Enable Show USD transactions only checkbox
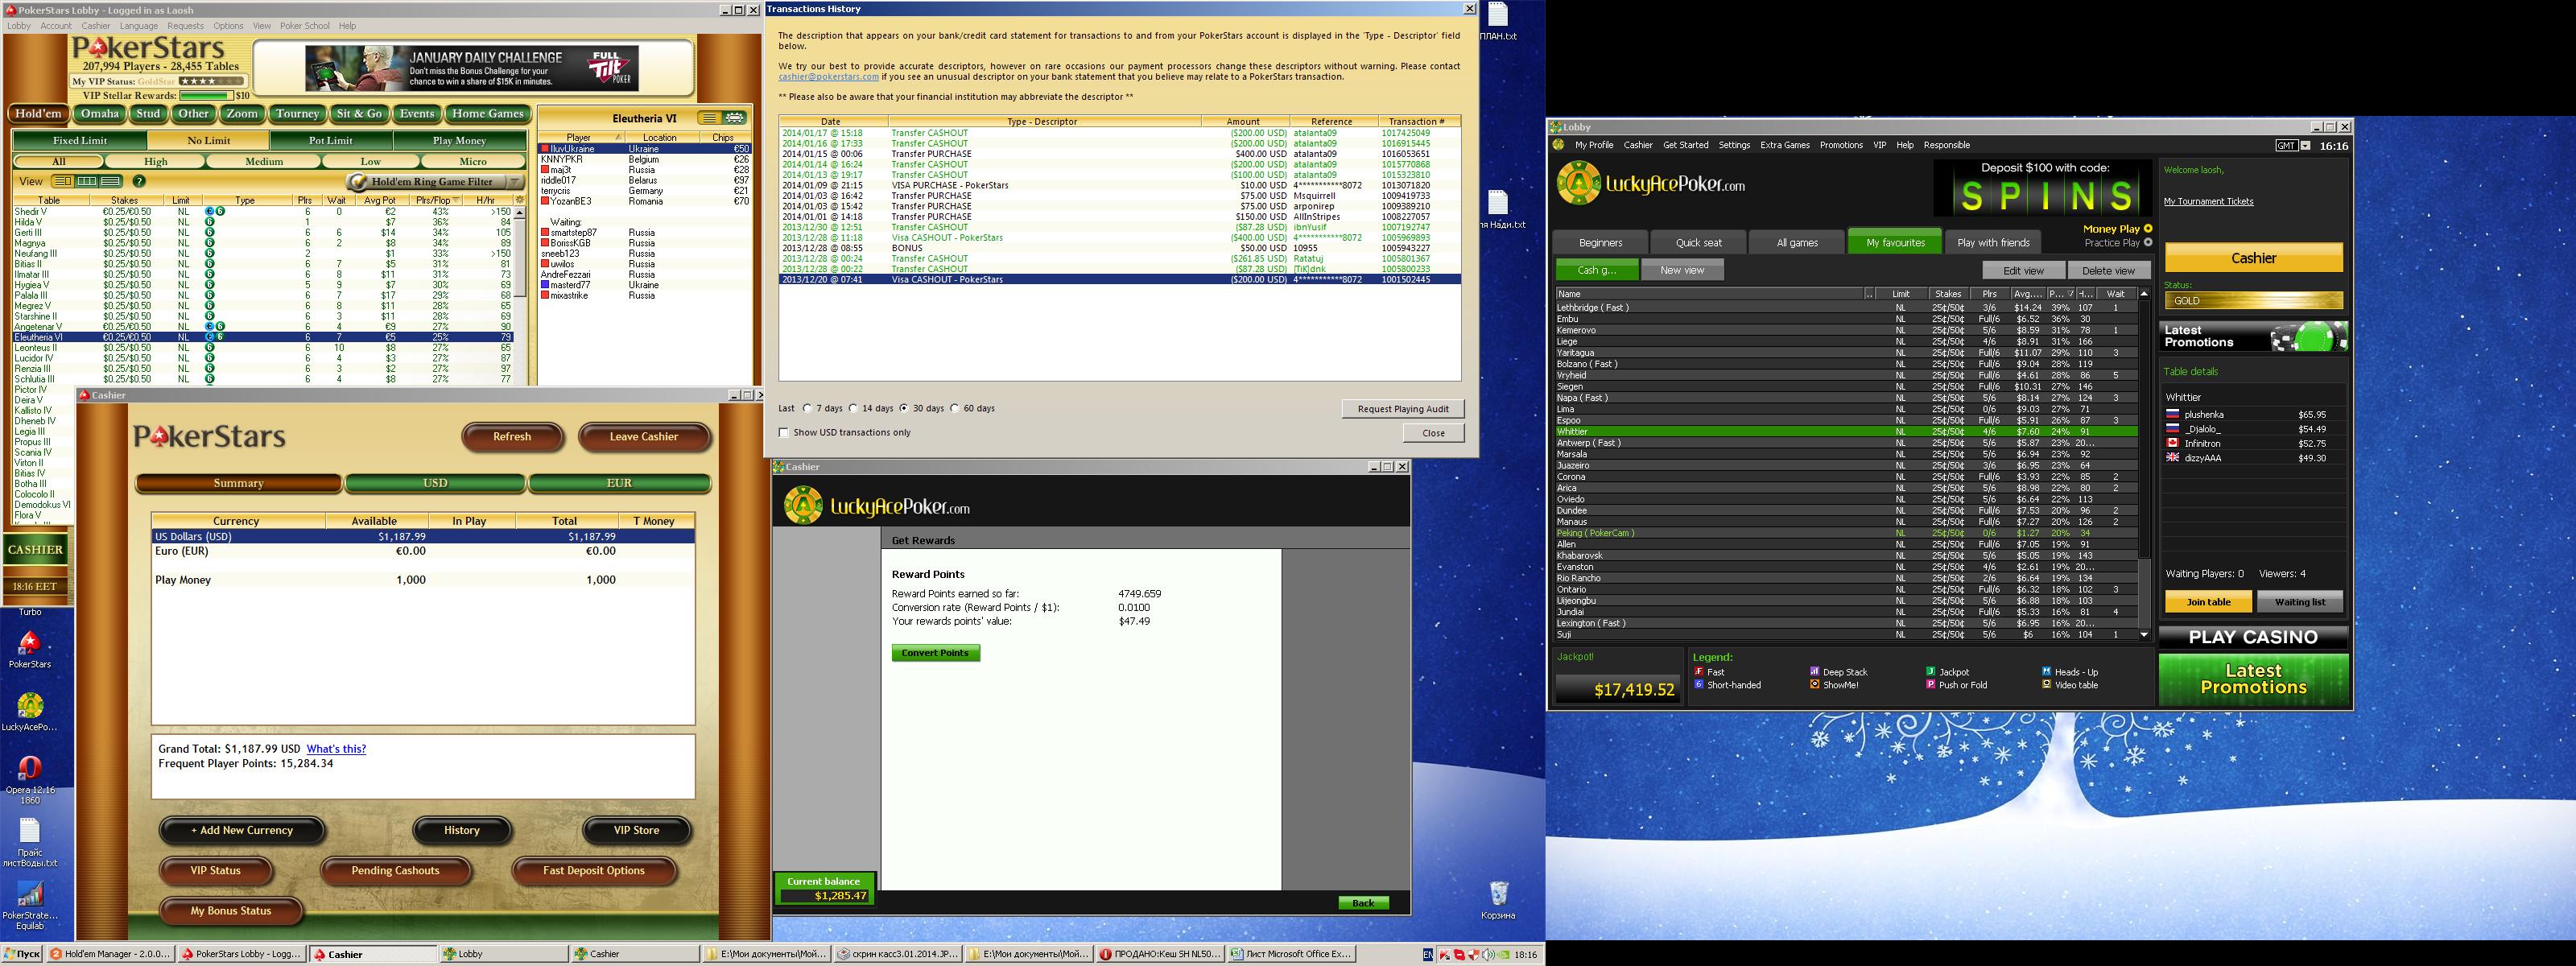This screenshot has width=2576, height=966. 784,433
